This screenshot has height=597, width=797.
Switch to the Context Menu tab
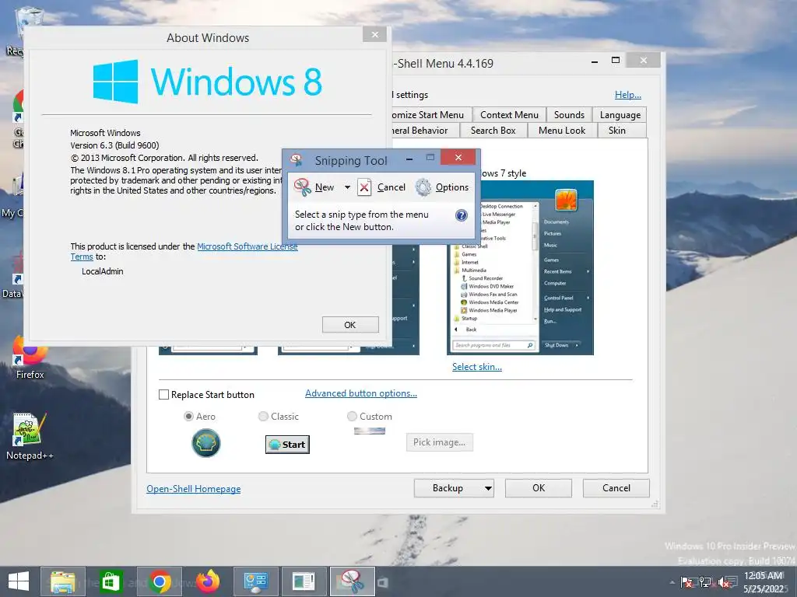[x=509, y=115]
